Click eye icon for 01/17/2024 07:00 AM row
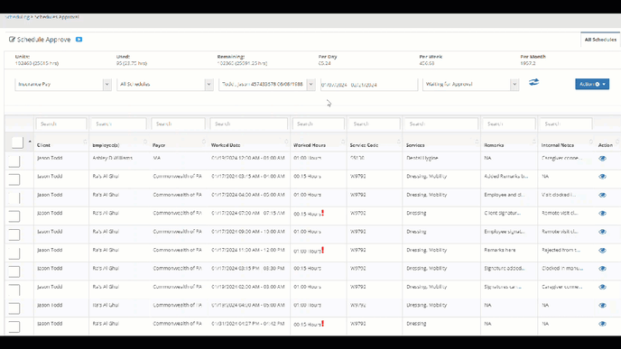The width and height of the screenshot is (621, 349). (x=602, y=213)
